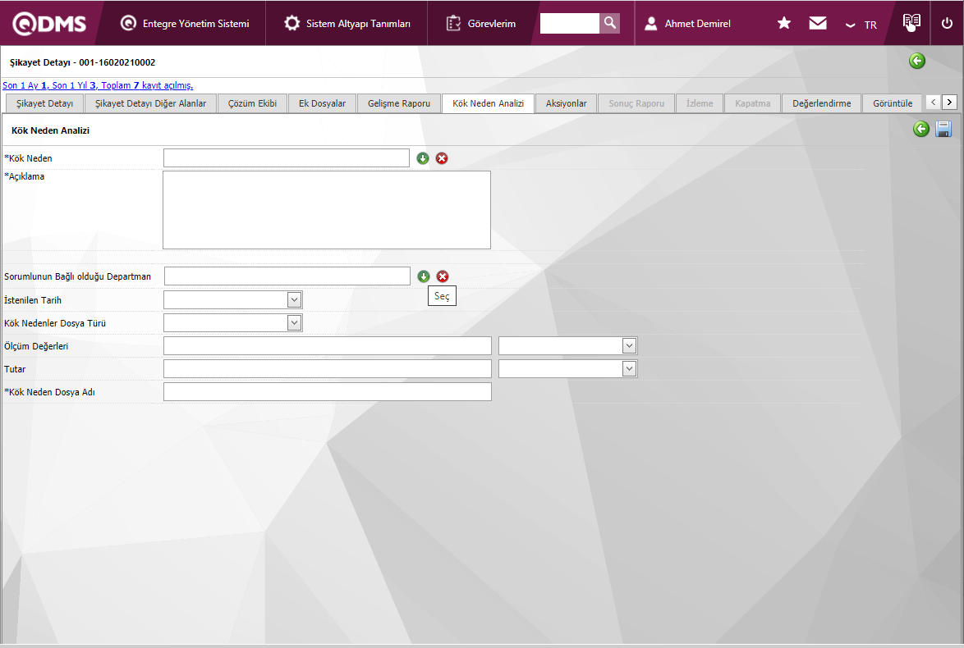Click the Ahmet Demirel user name
The image size is (964, 648).
point(697,23)
